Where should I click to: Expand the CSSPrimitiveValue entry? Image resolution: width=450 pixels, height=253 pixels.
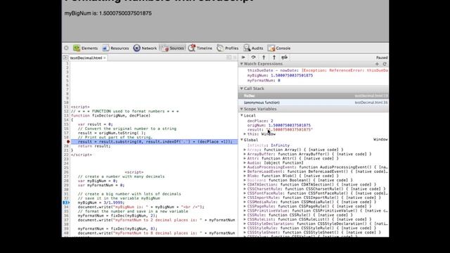pos(245,211)
